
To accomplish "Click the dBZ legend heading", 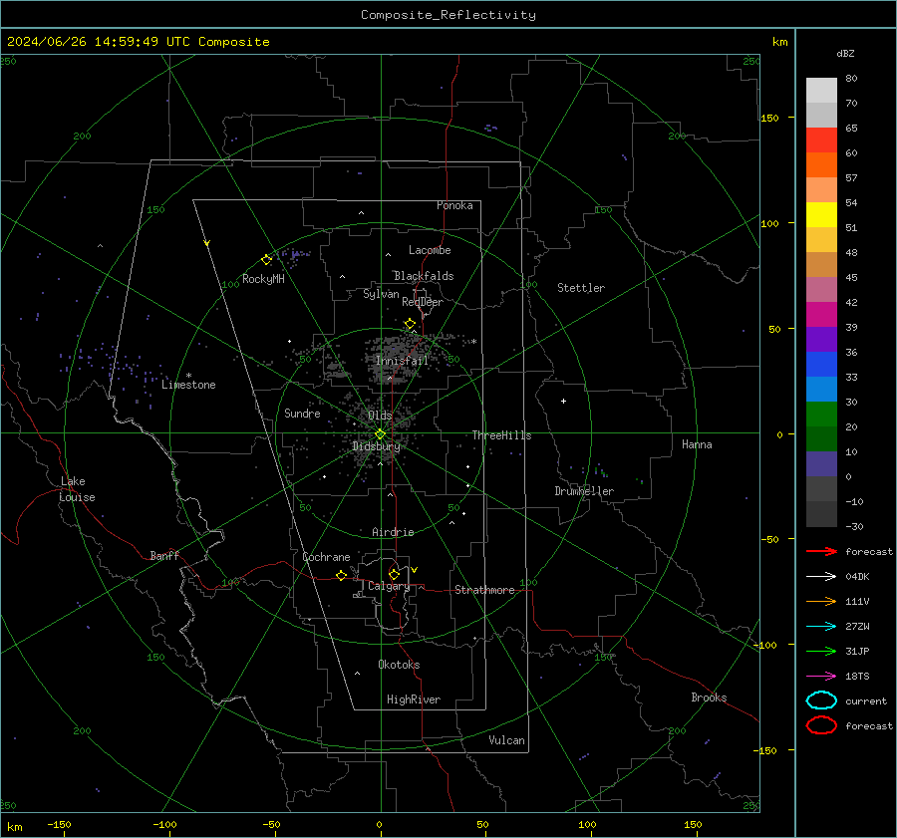I will [845, 53].
